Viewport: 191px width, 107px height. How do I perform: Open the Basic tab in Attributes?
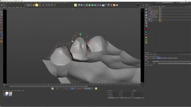[x=148, y=58]
